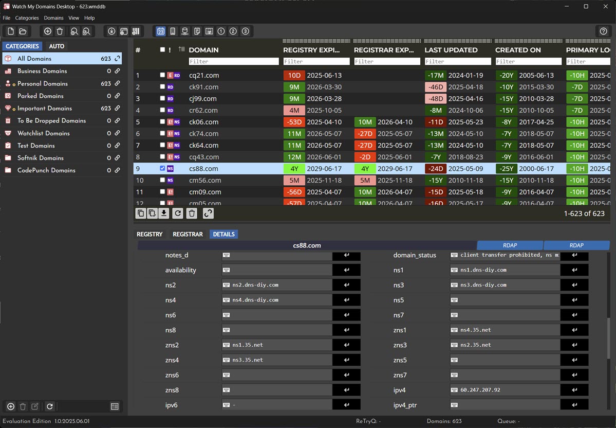Click the download icon below the domain table
This screenshot has height=428, width=616.
click(164, 213)
